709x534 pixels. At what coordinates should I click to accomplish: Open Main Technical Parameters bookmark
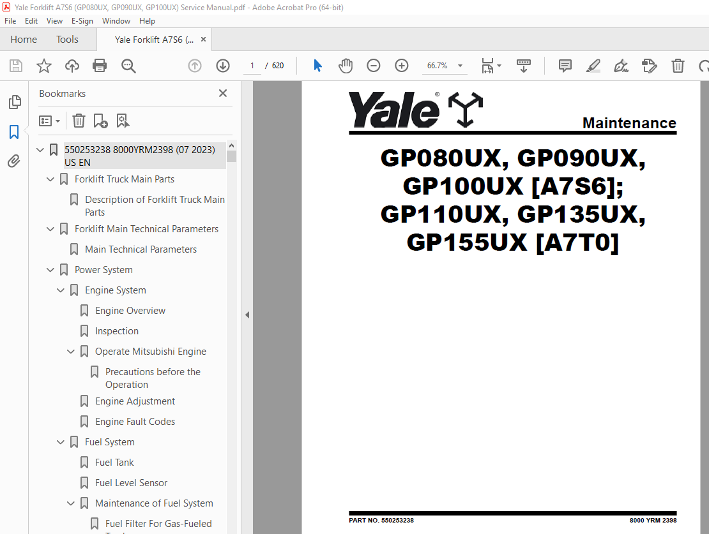coord(141,249)
